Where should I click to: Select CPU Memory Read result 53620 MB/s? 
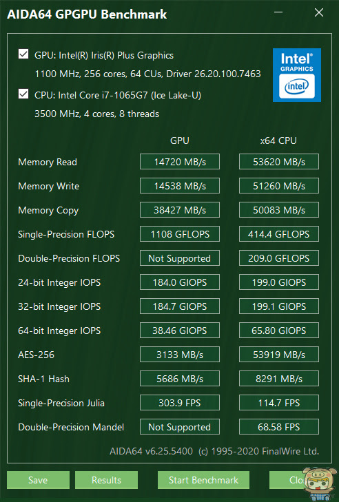[x=279, y=162]
